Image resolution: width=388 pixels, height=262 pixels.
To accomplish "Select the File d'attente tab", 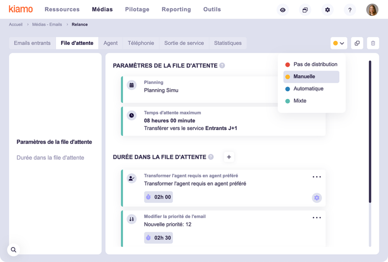I will 77,43.
